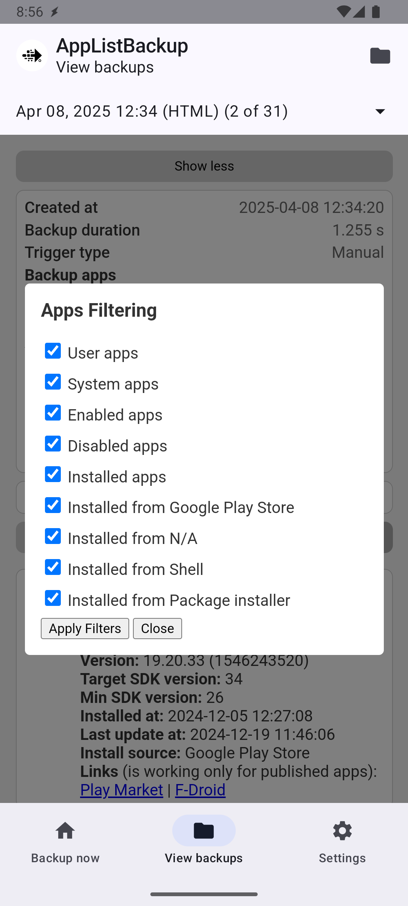Uncheck the Disabled apps checkbox
The width and height of the screenshot is (408, 906).
(53, 444)
